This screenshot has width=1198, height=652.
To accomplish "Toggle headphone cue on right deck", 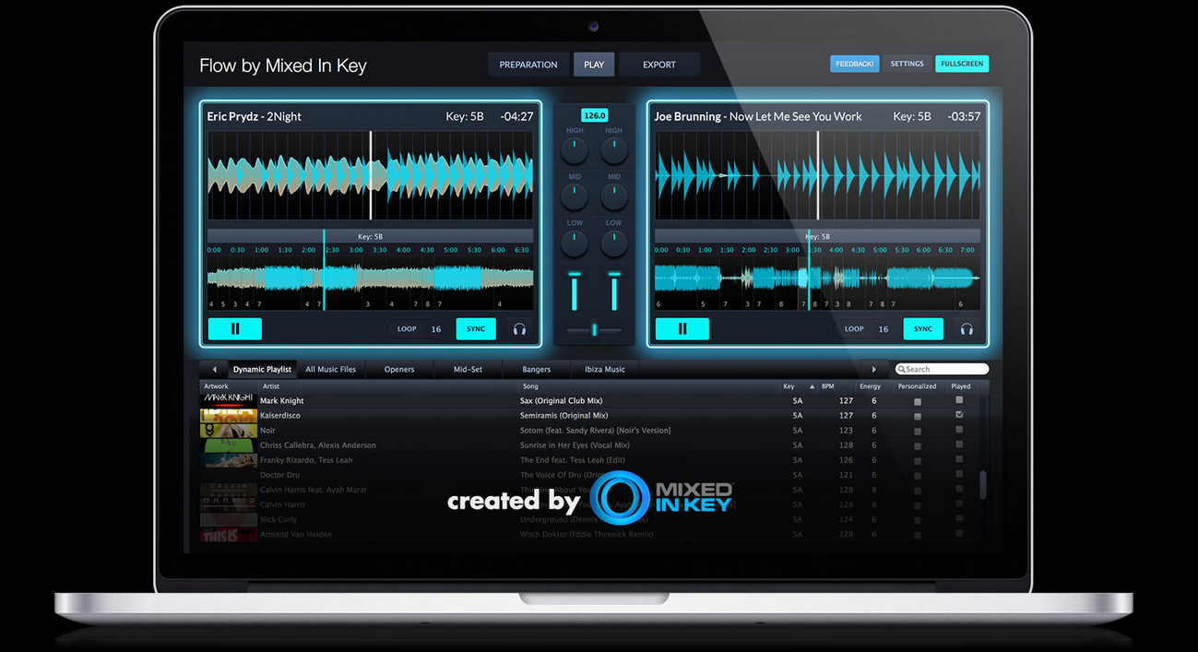I will point(967,328).
